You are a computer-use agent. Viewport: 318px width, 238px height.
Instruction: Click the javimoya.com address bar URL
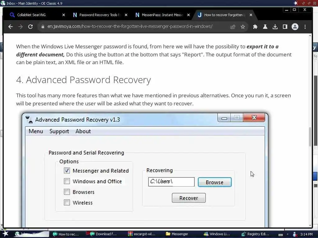(x=130, y=27)
